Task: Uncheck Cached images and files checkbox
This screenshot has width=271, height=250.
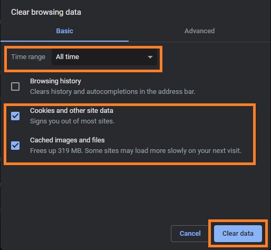Action: tap(15, 146)
